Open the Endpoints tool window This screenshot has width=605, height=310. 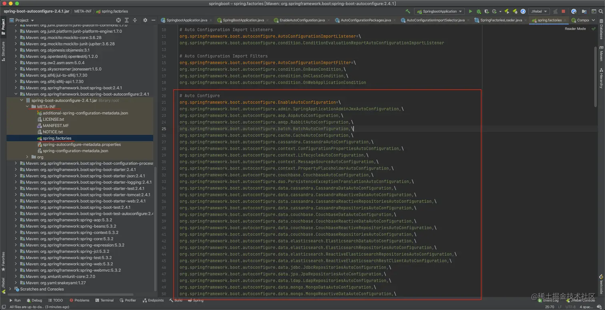click(x=153, y=300)
